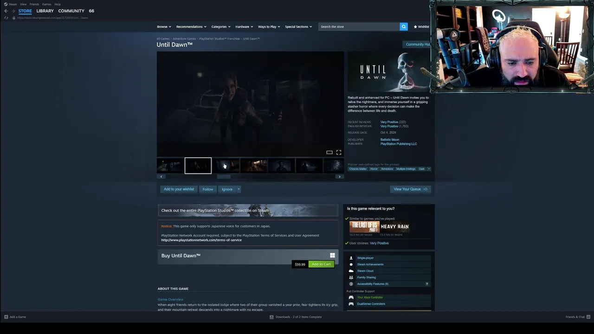Open the Help menu
594x334 pixels.
58,4
